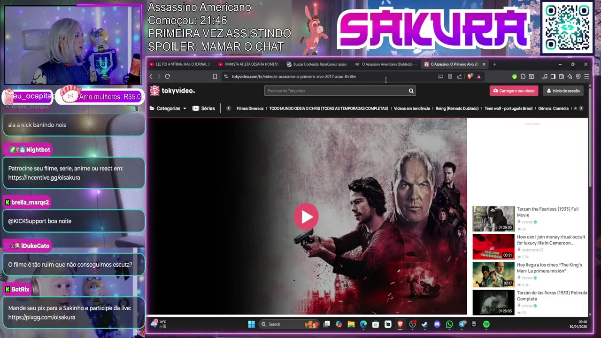Switch to FMMISTA ATLETA DESAFIA HOMENS tab
Image resolution: width=601 pixels, height=338 pixels.
click(248, 64)
